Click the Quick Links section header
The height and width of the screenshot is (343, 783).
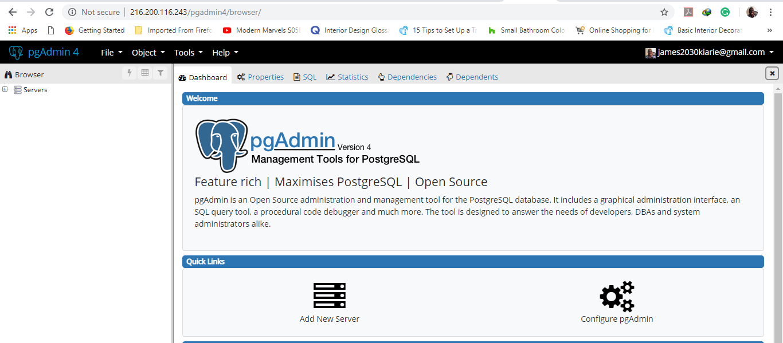473,262
